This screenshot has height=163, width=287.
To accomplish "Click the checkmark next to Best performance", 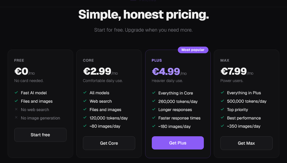I will (x=222, y=118).
